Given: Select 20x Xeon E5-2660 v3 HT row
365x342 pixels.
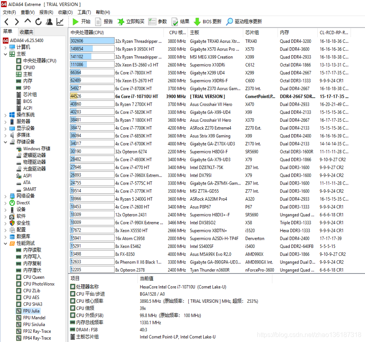Looking at the screenshot, I should tap(210, 65).
